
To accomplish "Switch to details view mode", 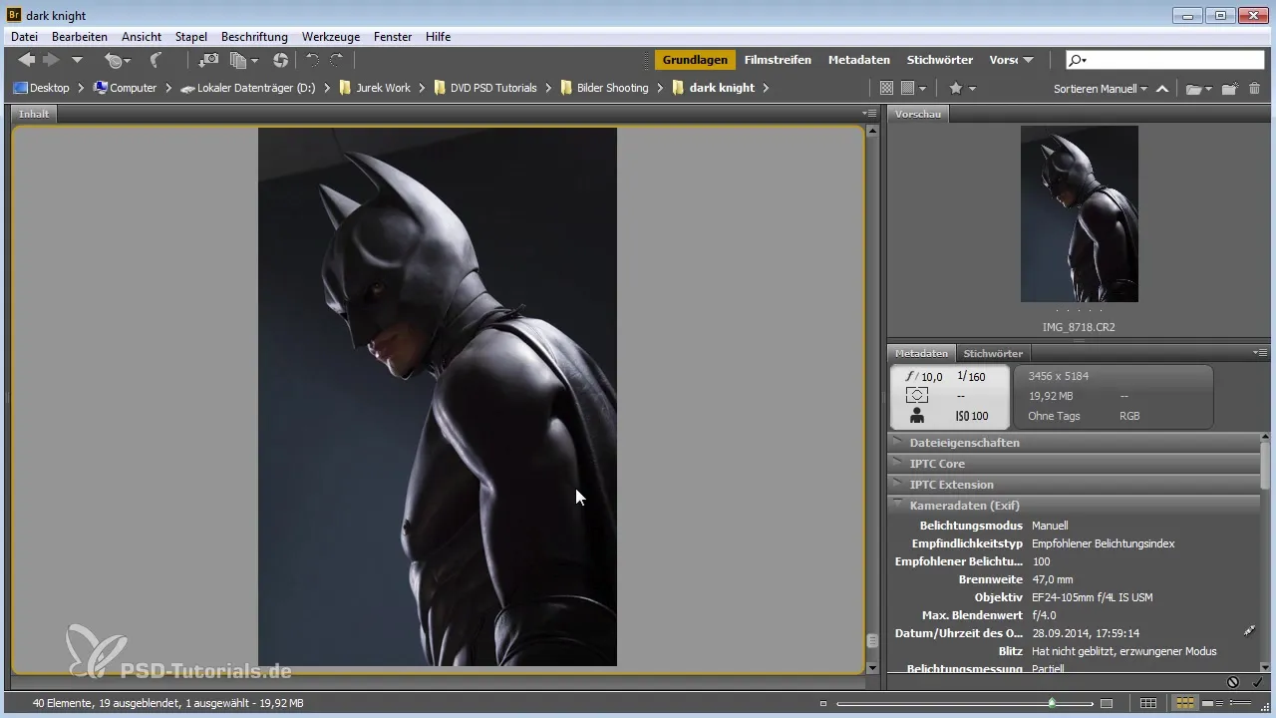I will tap(1213, 703).
